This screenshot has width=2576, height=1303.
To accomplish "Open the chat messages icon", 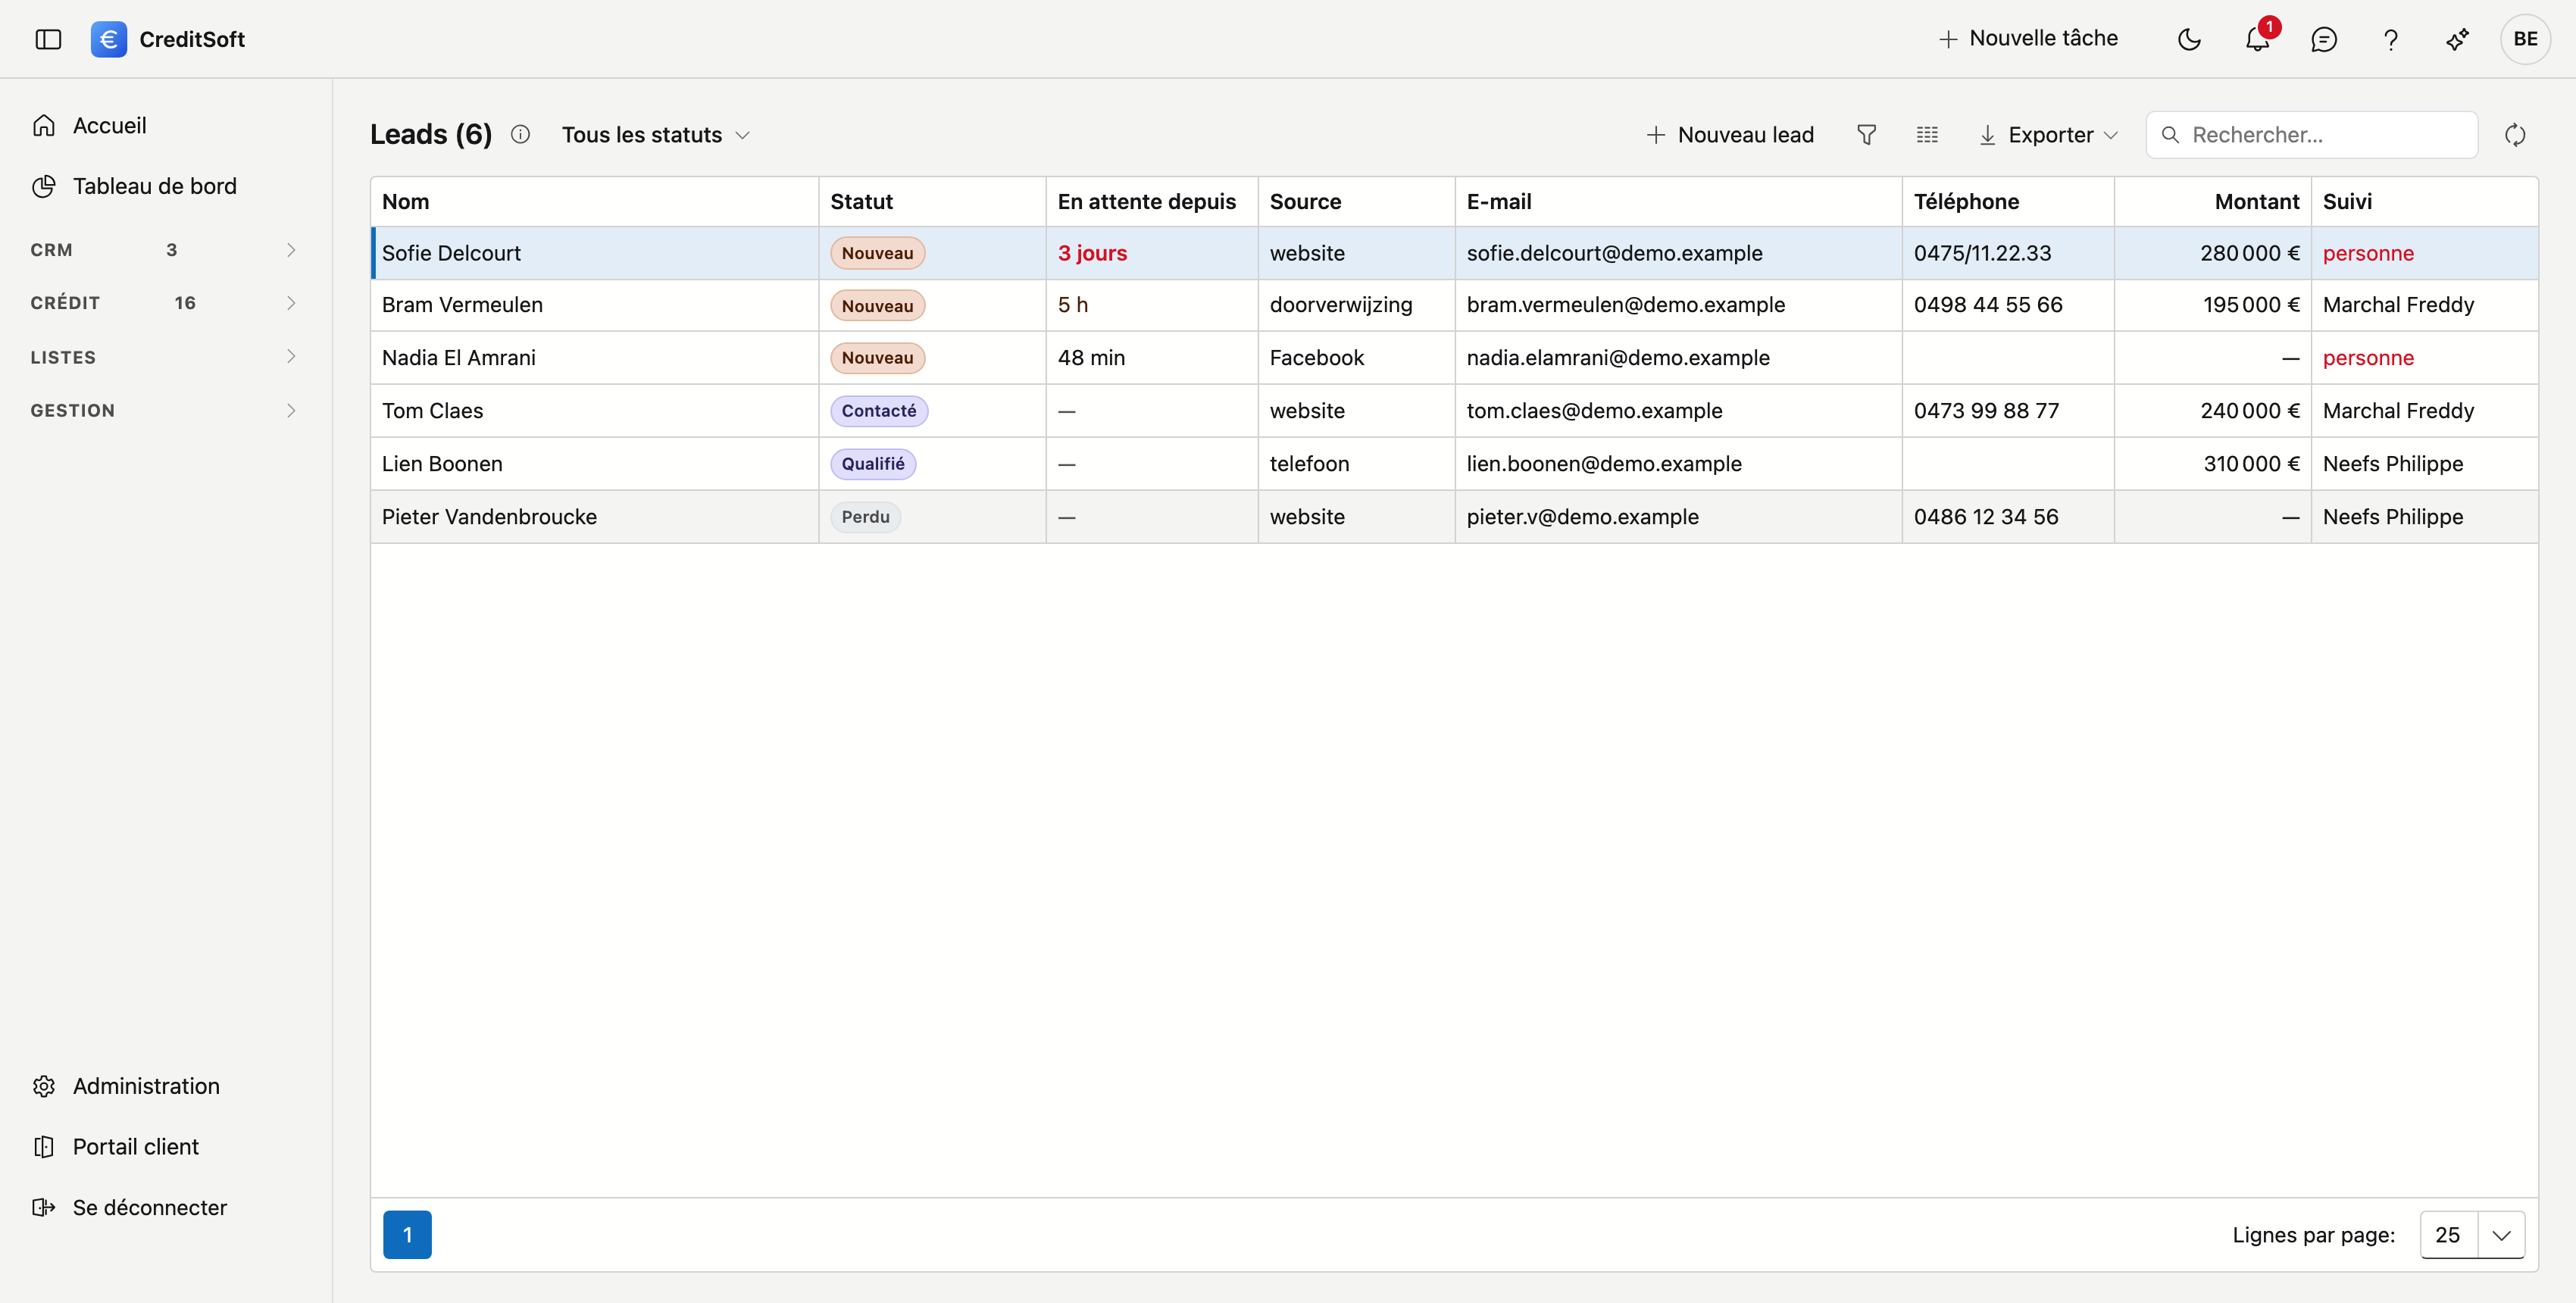I will (2324, 39).
